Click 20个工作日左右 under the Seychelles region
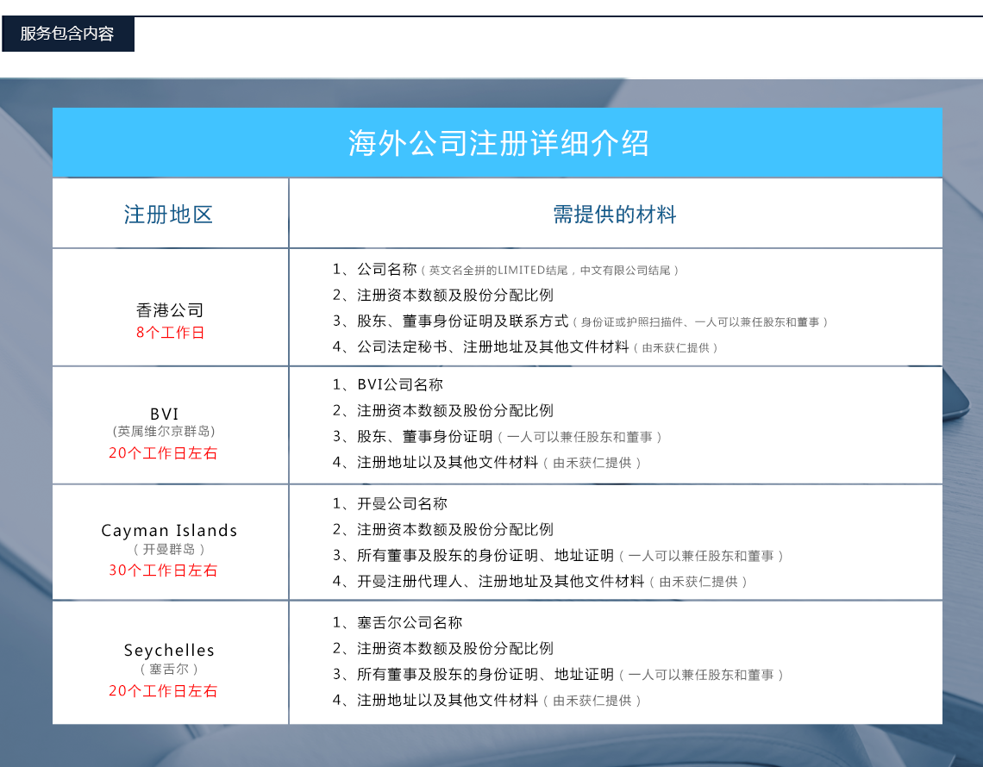Screen dimensions: 983x767 coord(163,690)
